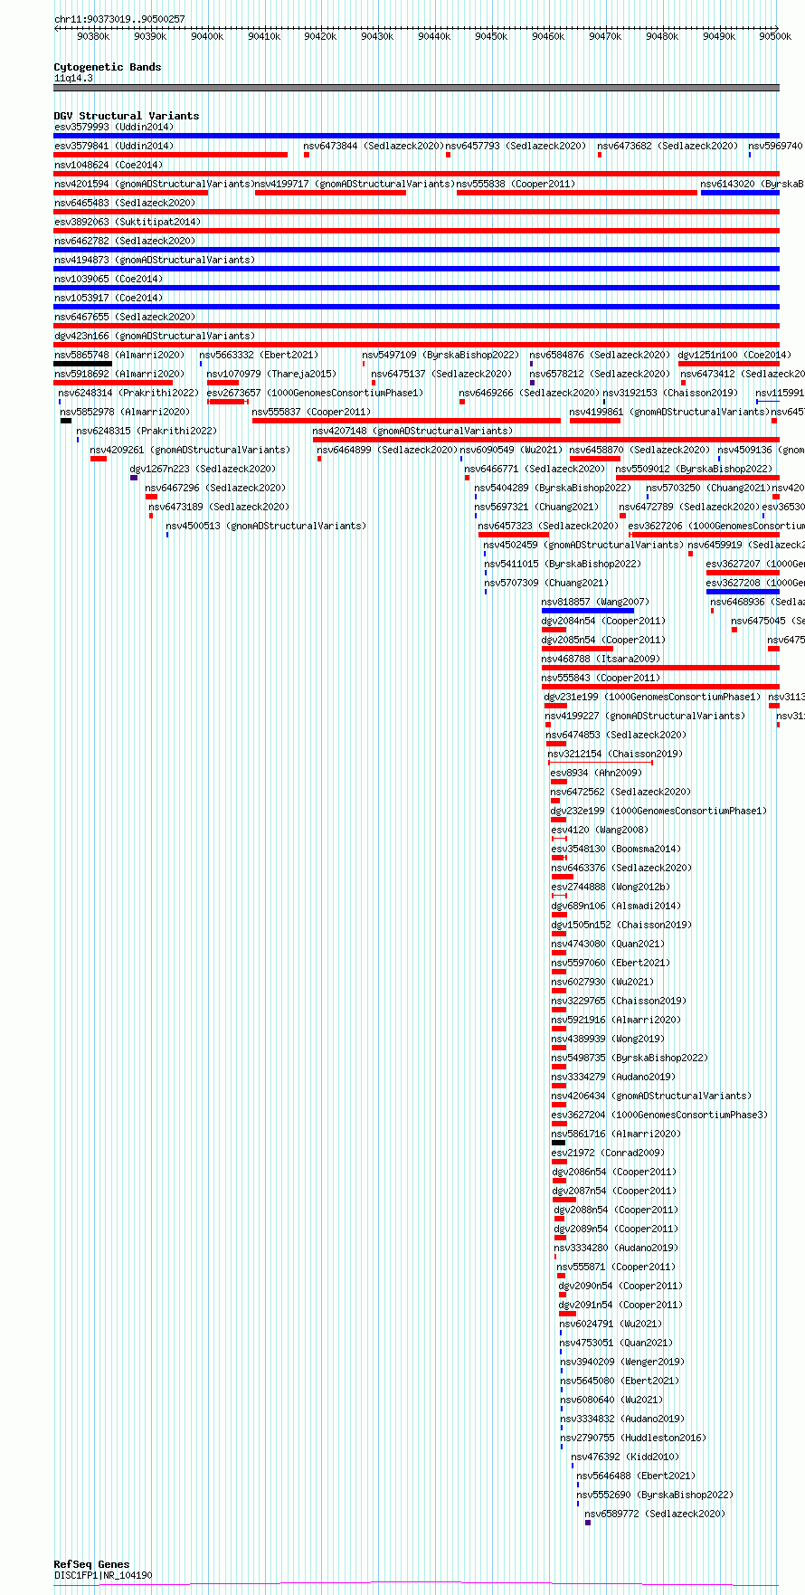This screenshot has height=1595, width=805.
Task: Open dgv423n166 (gnomADStructuralVariants)
Action: tap(155, 336)
